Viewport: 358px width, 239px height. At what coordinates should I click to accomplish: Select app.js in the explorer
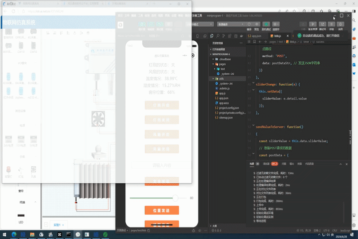(223, 93)
